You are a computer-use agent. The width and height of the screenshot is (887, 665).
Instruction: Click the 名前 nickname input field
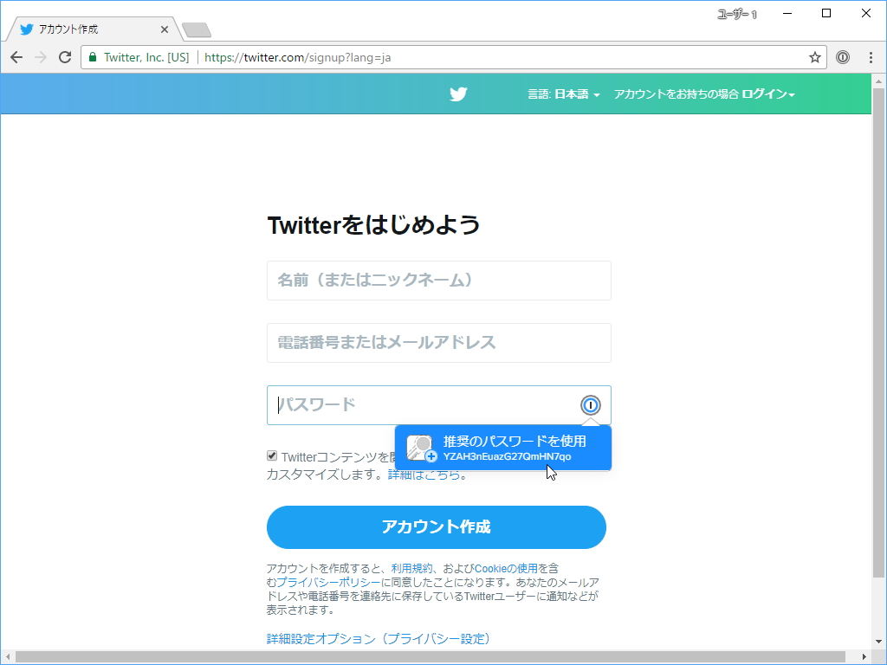point(438,280)
